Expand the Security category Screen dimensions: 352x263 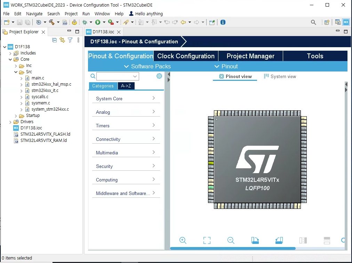point(126,166)
